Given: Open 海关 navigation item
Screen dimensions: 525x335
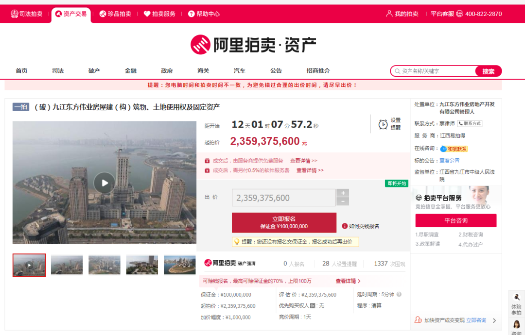Looking at the screenshot, I should click(x=203, y=70).
